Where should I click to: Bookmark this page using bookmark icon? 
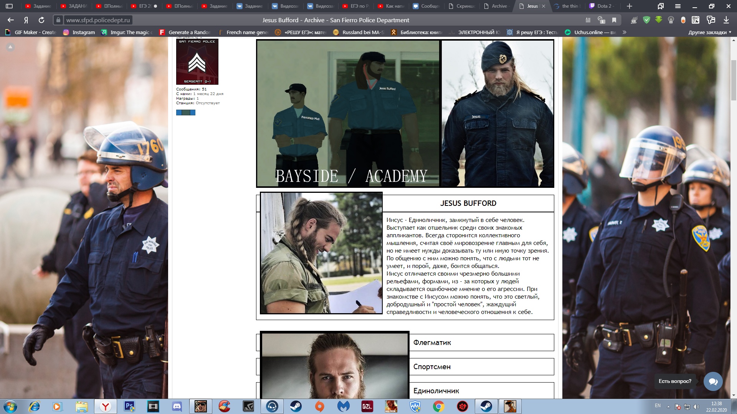click(614, 20)
